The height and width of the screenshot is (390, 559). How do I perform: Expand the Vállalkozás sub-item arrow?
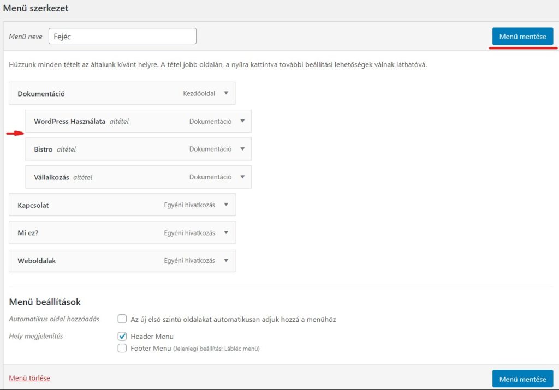242,177
